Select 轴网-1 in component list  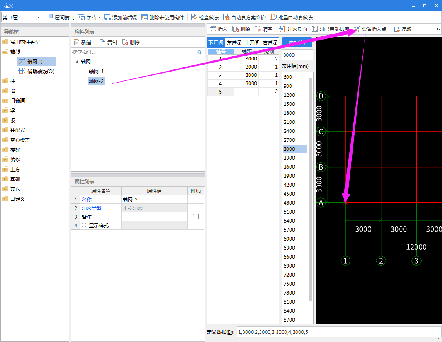pos(96,72)
